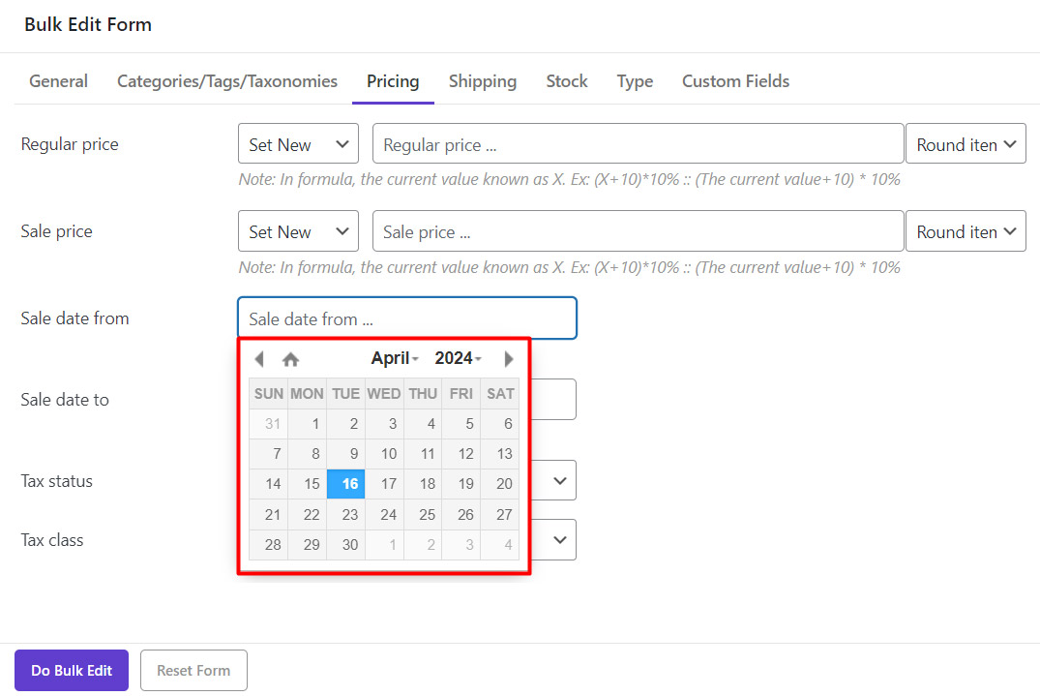Open the April month dropdown

[395, 358]
